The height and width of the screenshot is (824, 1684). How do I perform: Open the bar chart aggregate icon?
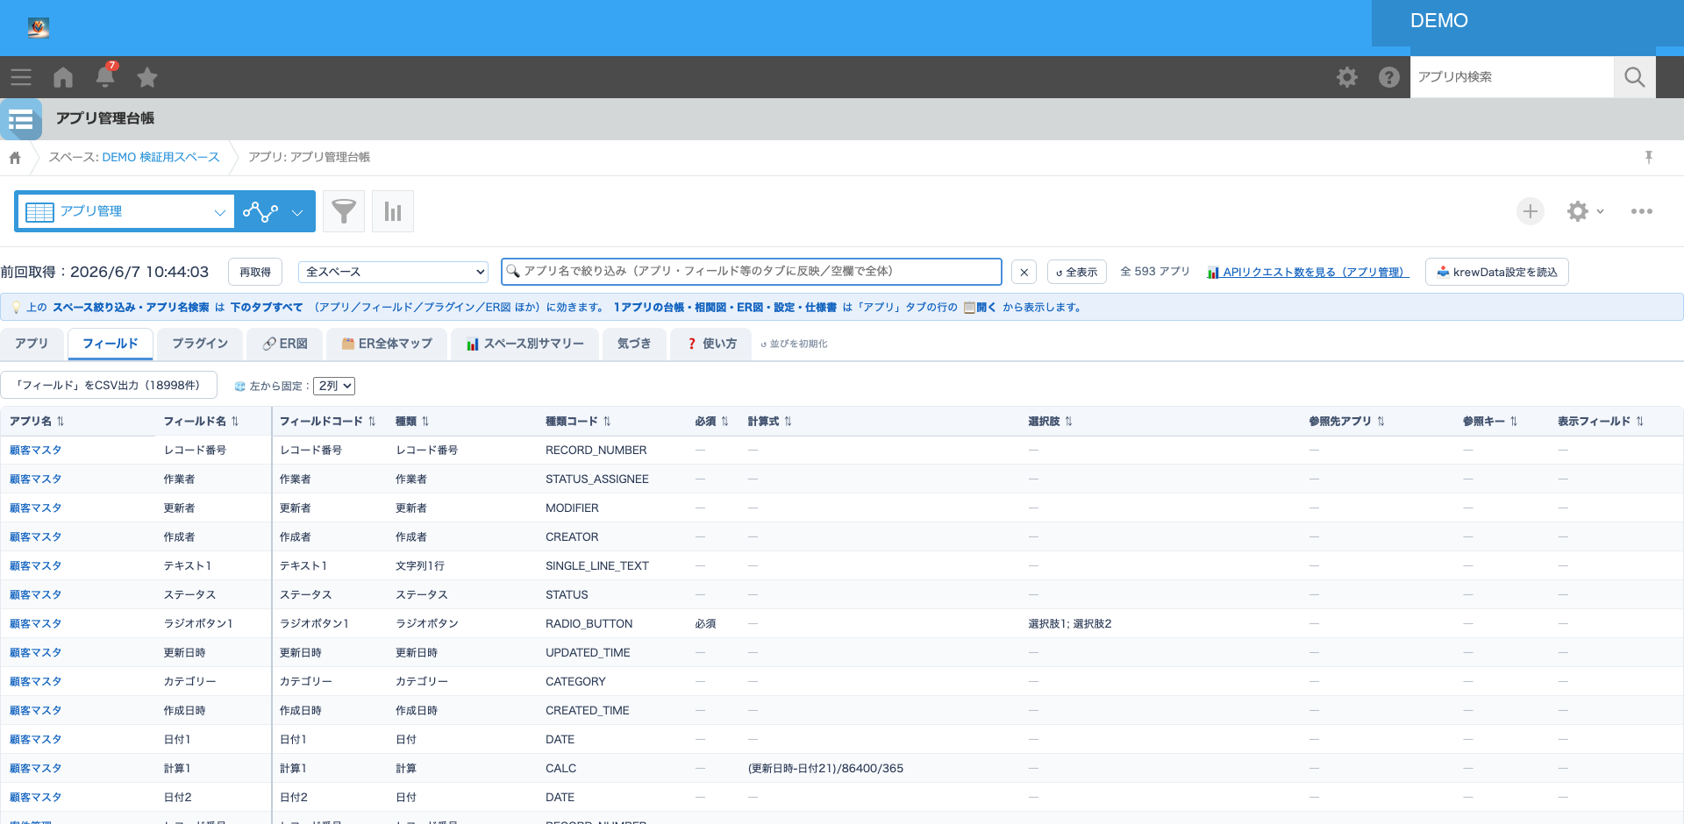pyautogui.click(x=393, y=211)
